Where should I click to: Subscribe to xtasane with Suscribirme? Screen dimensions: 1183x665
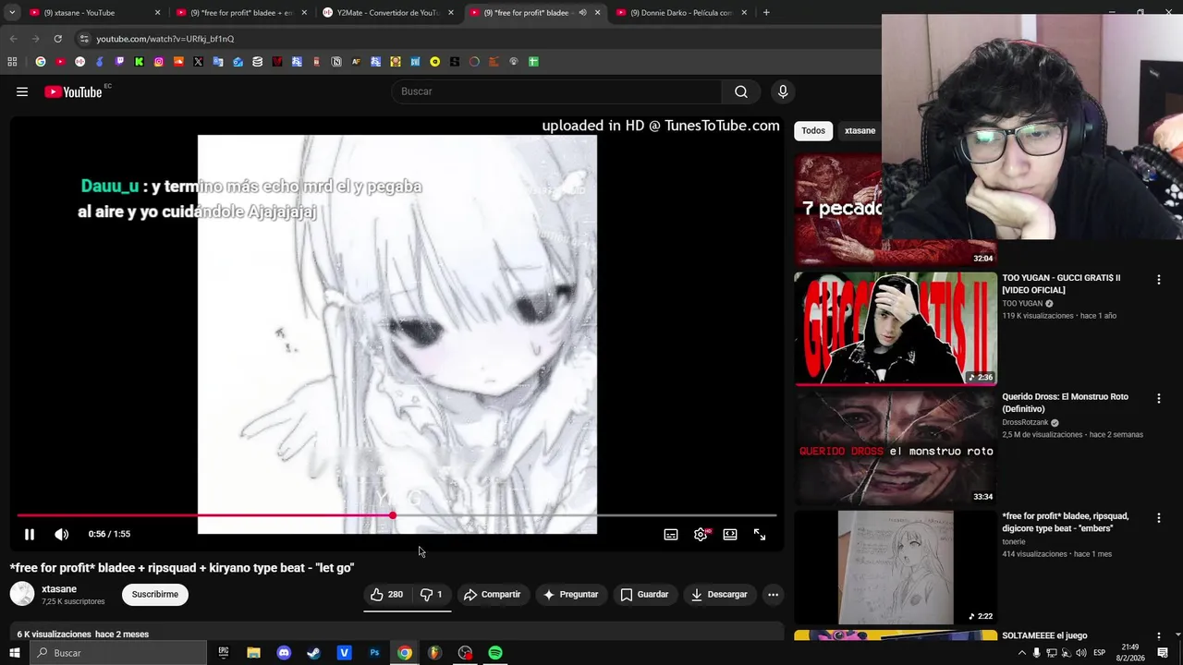click(x=154, y=594)
